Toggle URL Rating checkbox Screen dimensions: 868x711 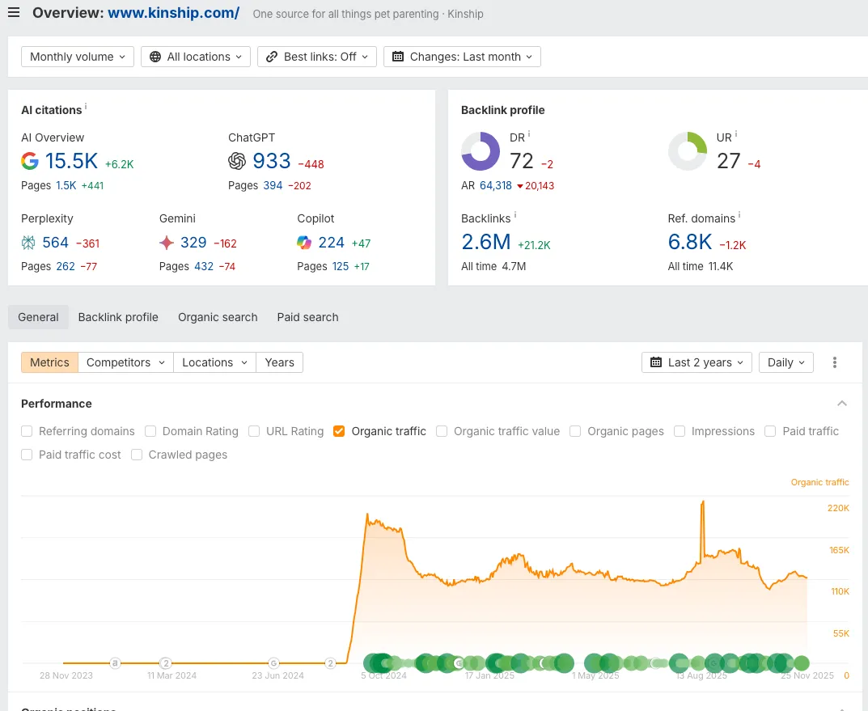[x=254, y=431]
